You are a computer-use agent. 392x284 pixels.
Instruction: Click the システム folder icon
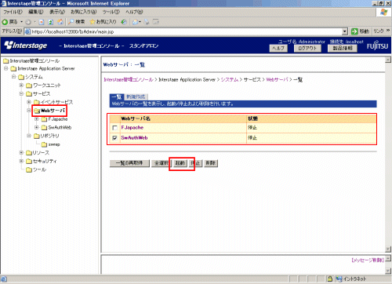(21, 77)
